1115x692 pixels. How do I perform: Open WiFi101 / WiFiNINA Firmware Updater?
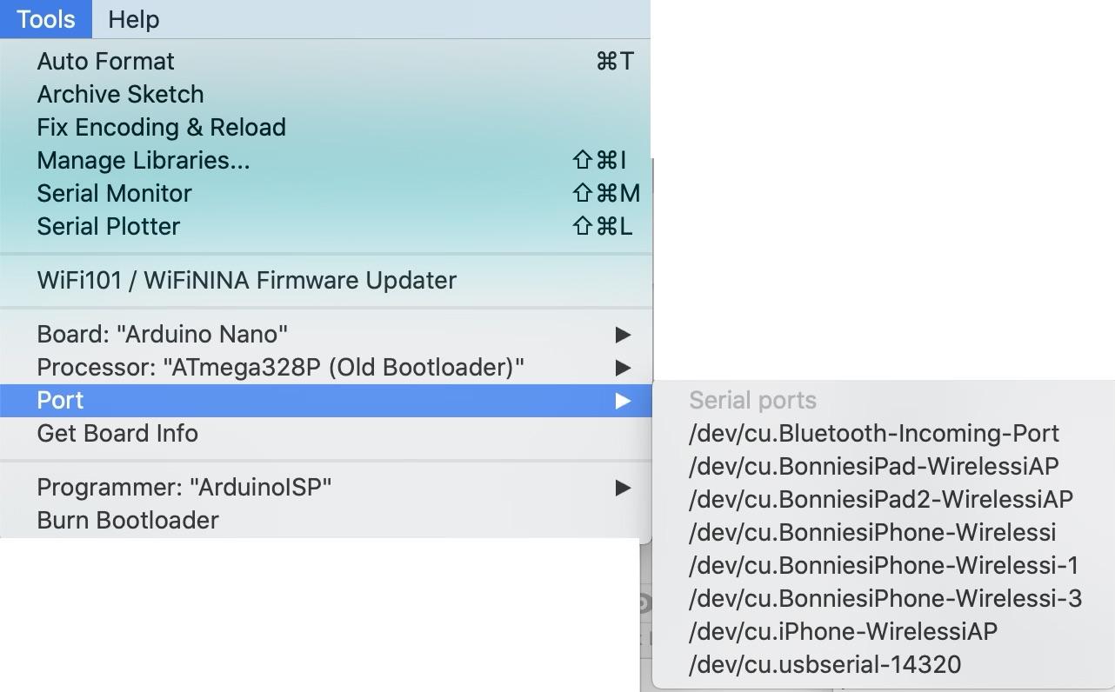point(246,280)
